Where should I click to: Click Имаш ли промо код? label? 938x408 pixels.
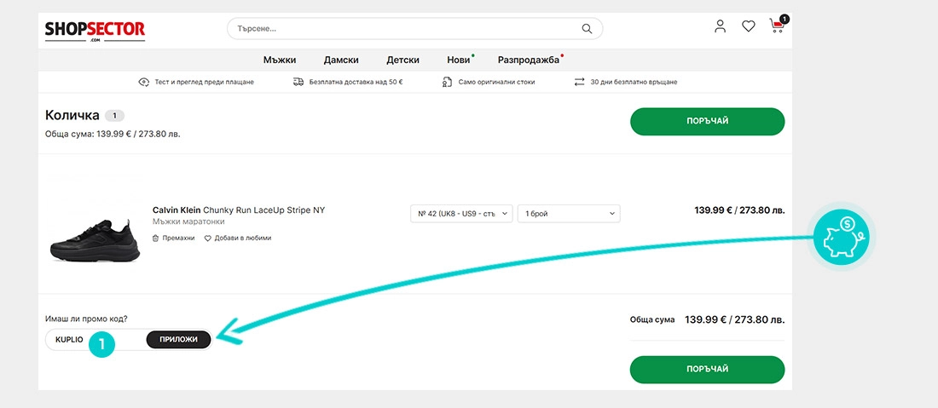pyautogui.click(x=86, y=319)
